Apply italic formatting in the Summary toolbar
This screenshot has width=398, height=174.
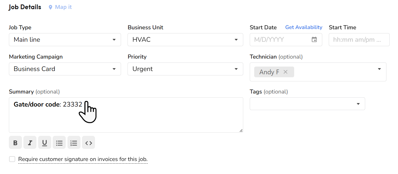pos(30,142)
